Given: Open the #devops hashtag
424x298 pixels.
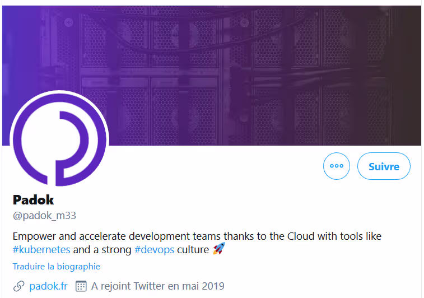Looking at the screenshot, I should [155, 249].
